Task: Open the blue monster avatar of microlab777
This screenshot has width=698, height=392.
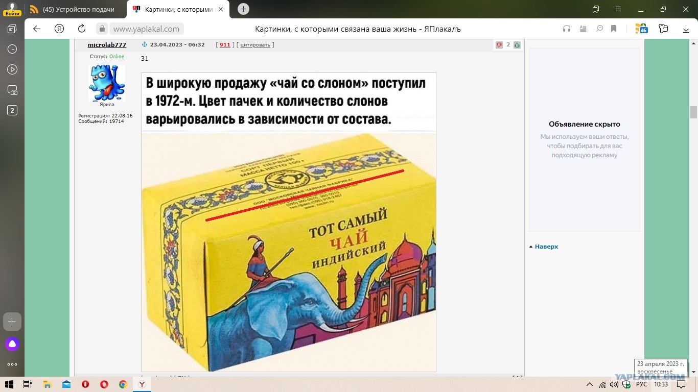Action: tap(107, 83)
